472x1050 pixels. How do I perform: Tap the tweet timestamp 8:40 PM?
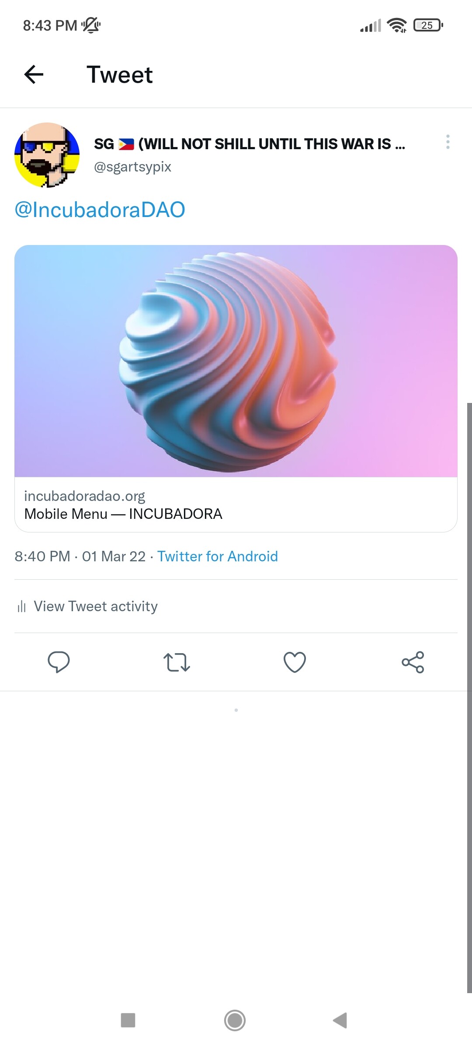[42, 556]
